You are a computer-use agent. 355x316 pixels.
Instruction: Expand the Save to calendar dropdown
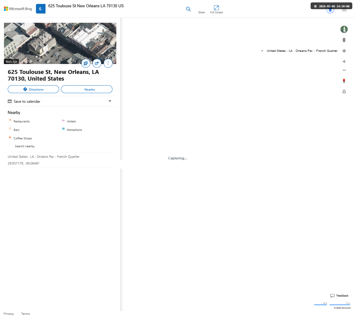pyautogui.click(x=110, y=101)
